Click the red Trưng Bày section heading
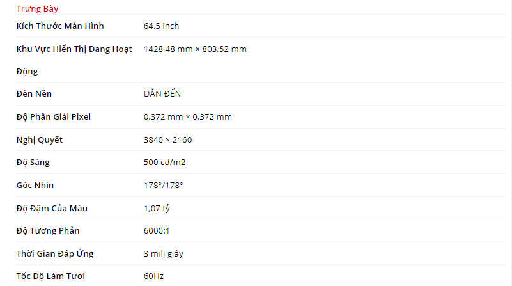The image size is (512, 286). tap(38, 9)
